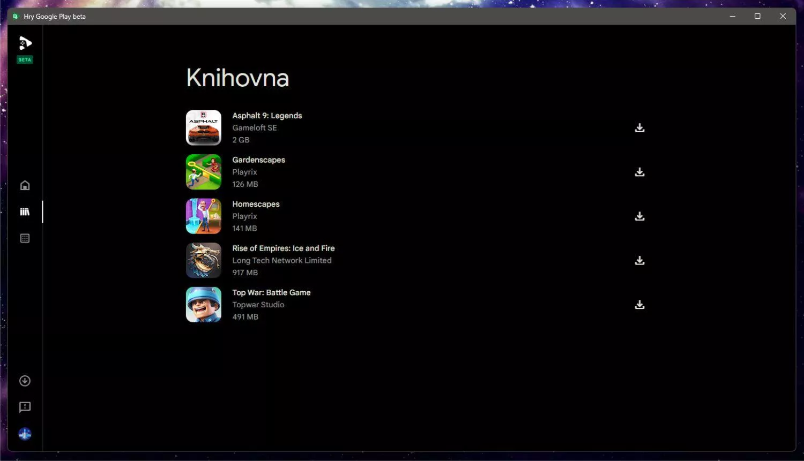Screen dimensions: 804x461
Task: Open the Home page from the sidebar
Action: [25, 185]
